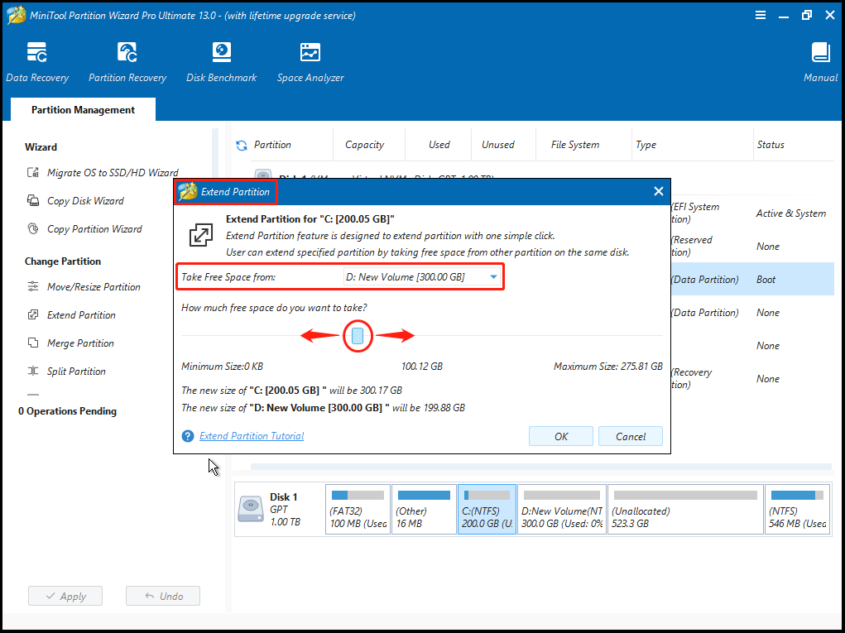Open the Data Recovery tool
Image resolution: width=845 pixels, height=633 pixels.
pyautogui.click(x=37, y=63)
